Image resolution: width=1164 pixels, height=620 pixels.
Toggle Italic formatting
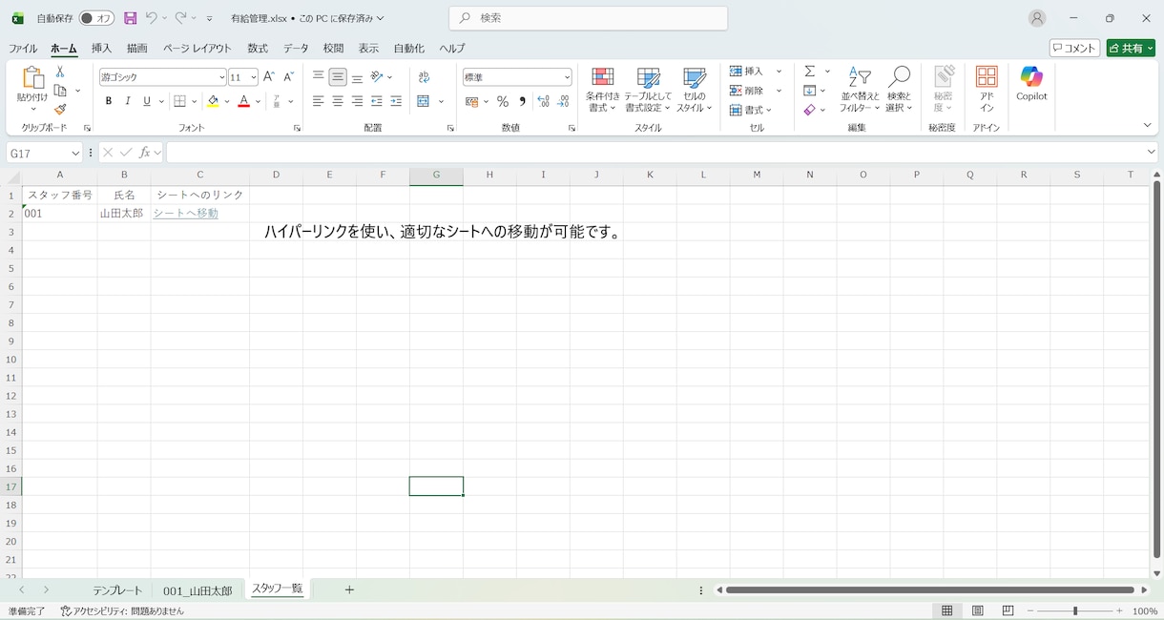(x=128, y=101)
